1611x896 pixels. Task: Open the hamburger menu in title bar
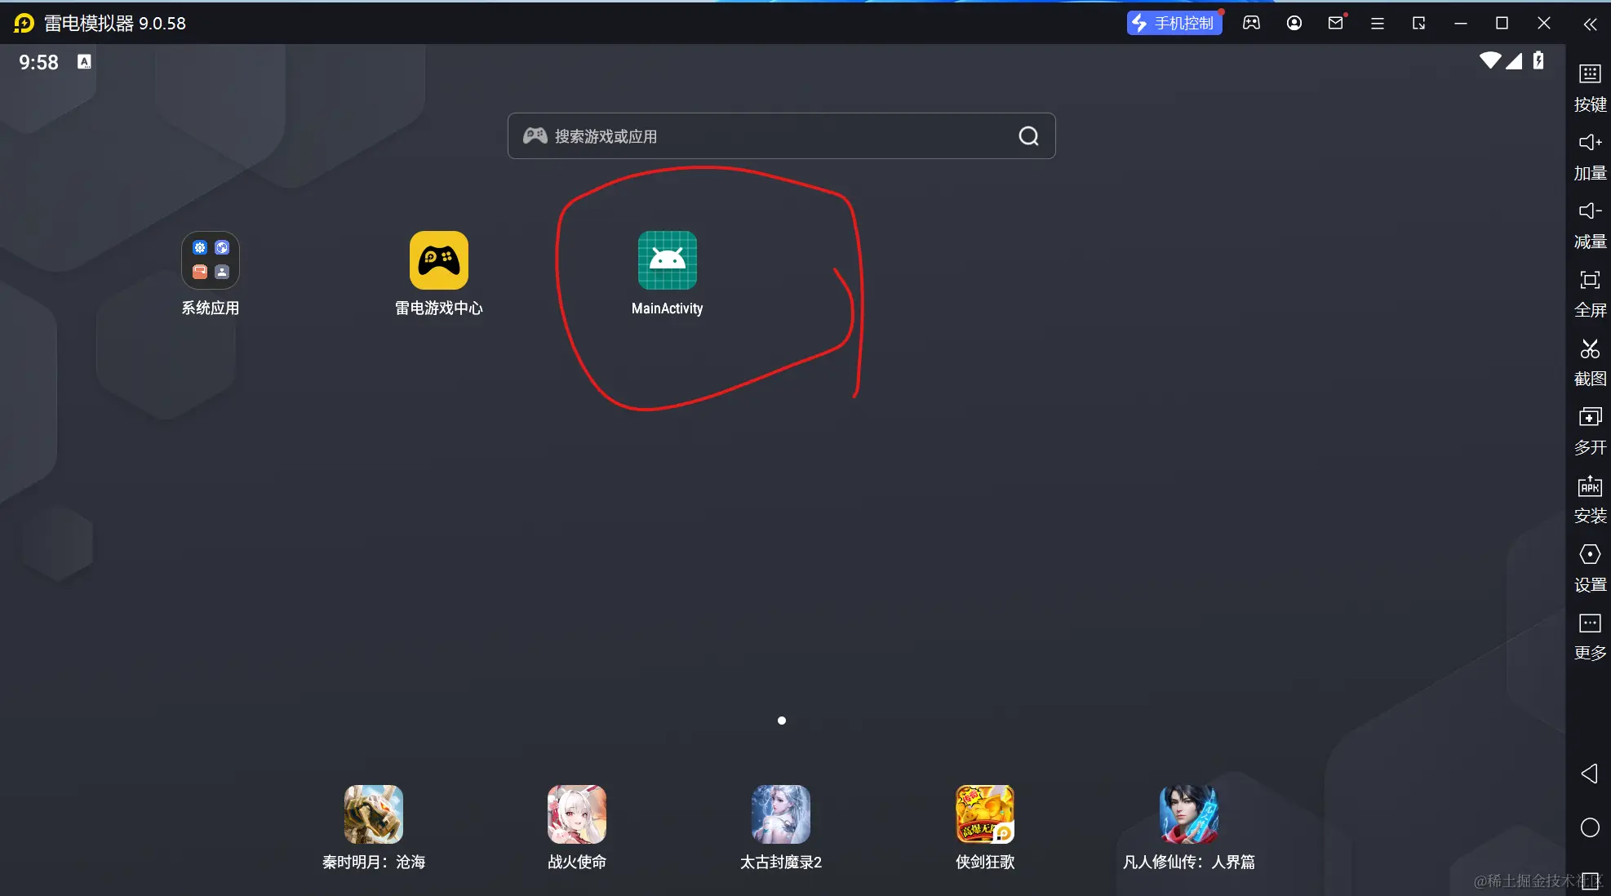coord(1378,24)
